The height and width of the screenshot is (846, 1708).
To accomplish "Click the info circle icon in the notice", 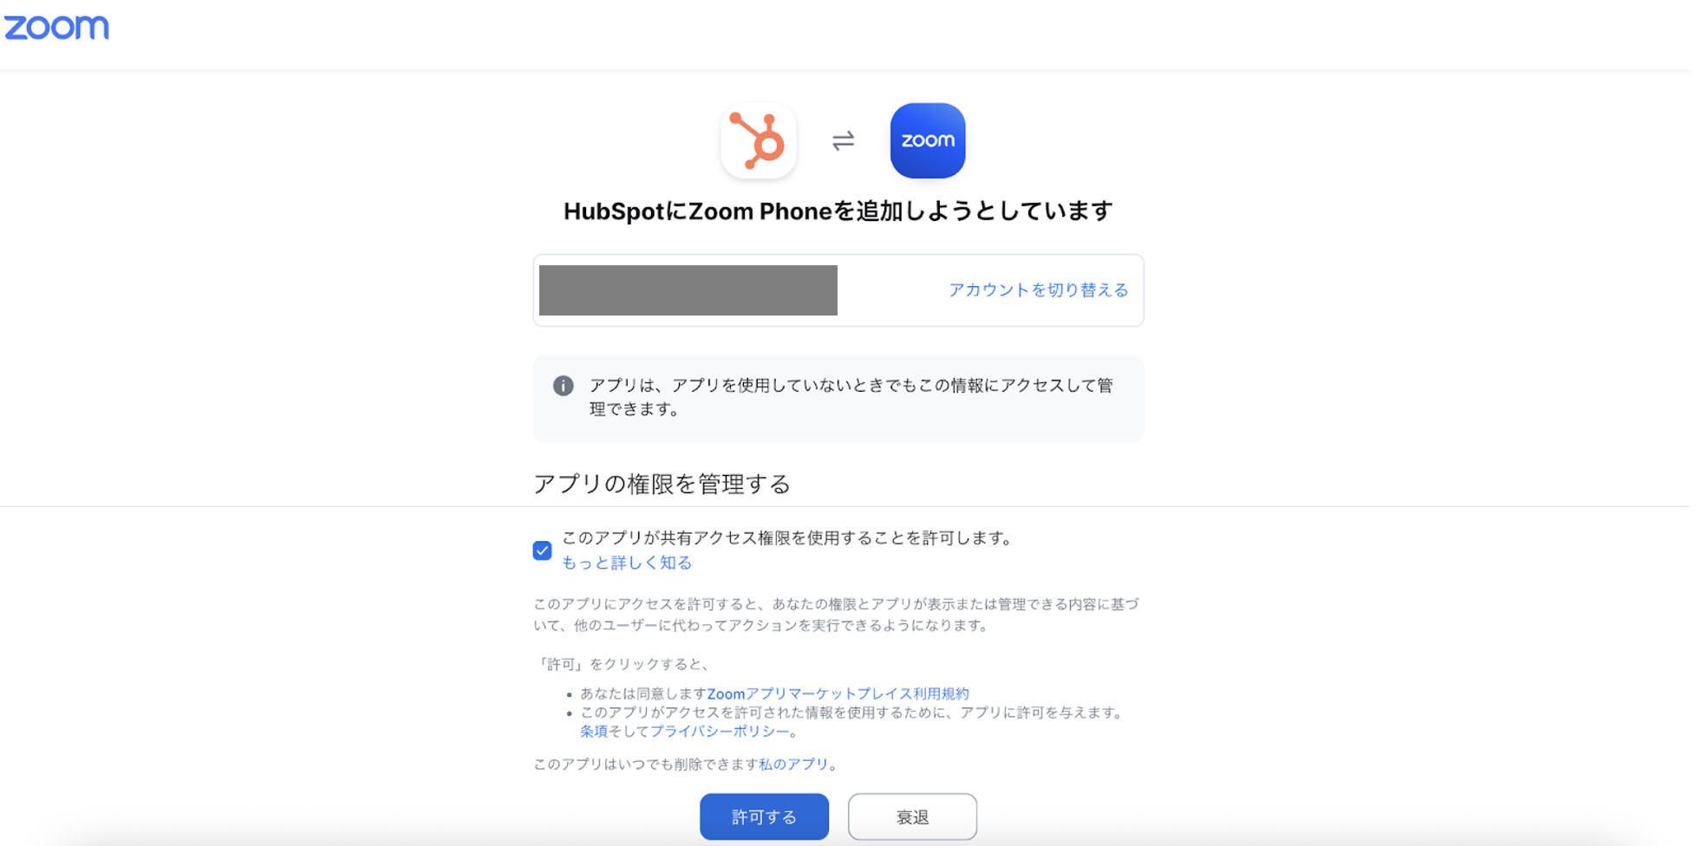I will (564, 386).
